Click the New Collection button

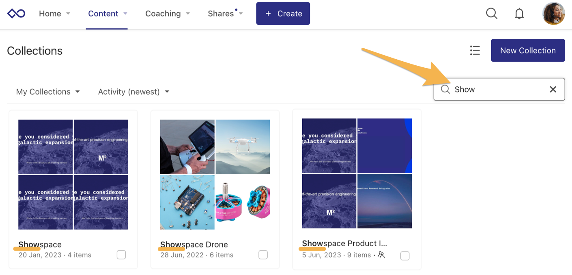pyautogui.click(x=528, y=50)
